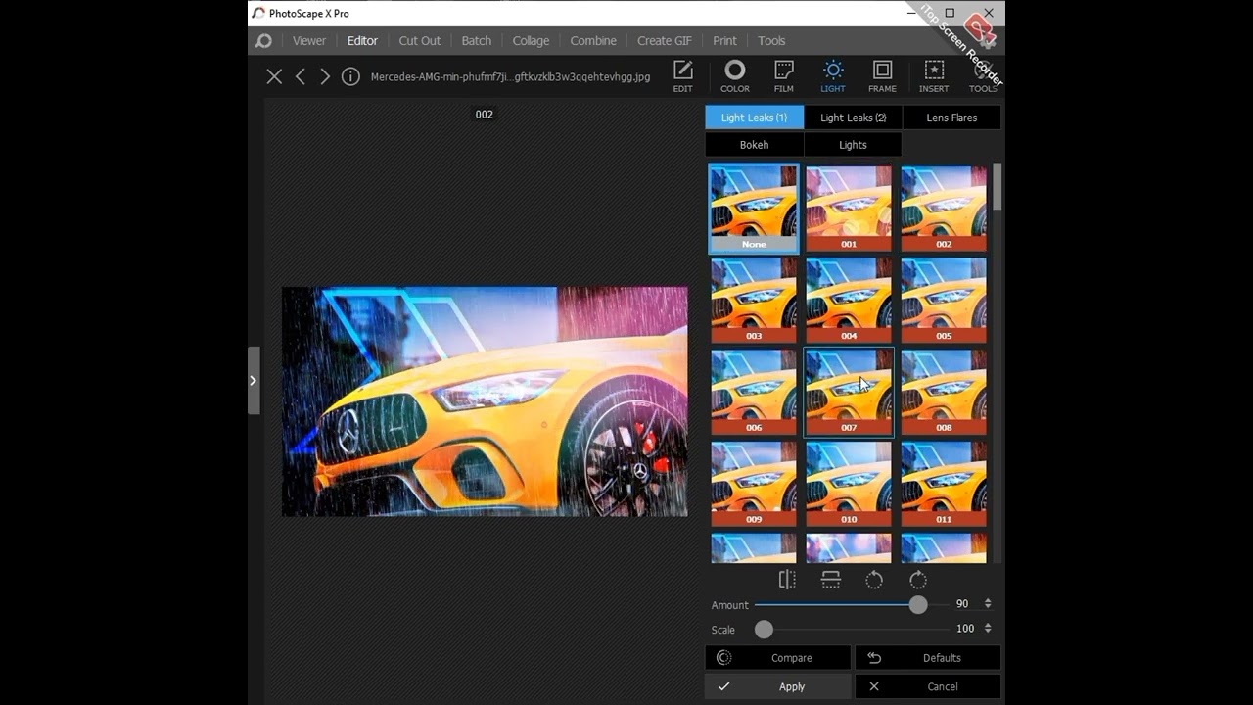This screenshot has height=705, width=1253.
Task: Open the INSERT objects panel
Action: [x=934, y=76]
